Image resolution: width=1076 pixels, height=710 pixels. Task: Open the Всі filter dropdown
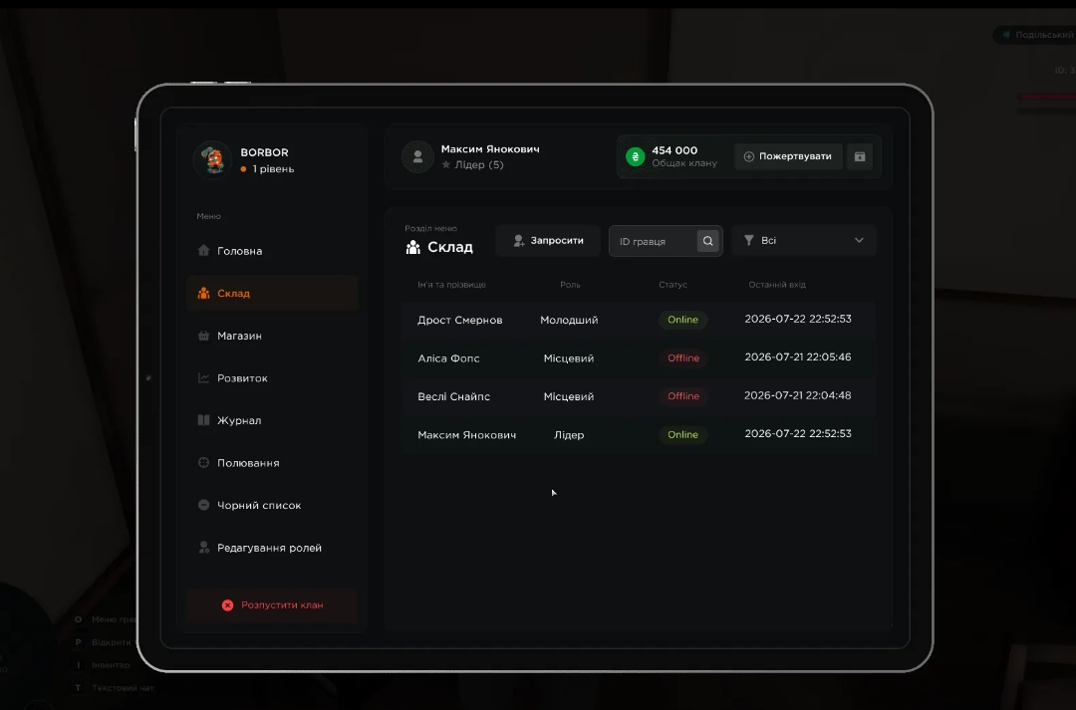[x=804, y=241]
